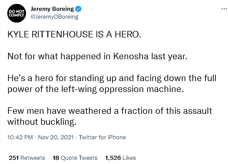
Task: Click the @JeremyDBoreing handle
Action: (x=54, y=17)
